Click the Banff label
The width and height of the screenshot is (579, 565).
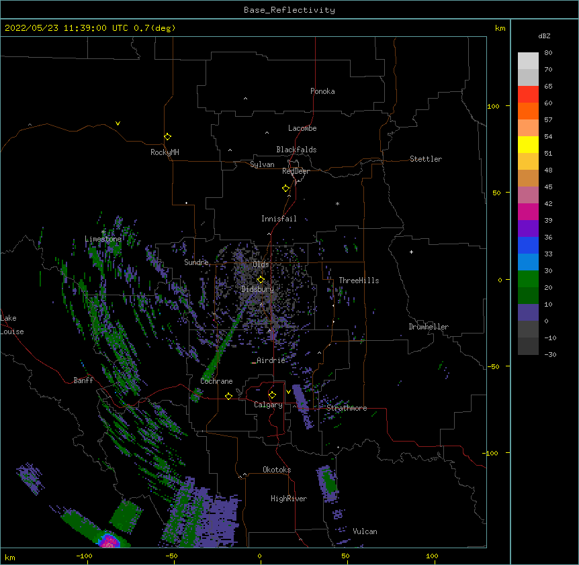click(x=83, y=380)
